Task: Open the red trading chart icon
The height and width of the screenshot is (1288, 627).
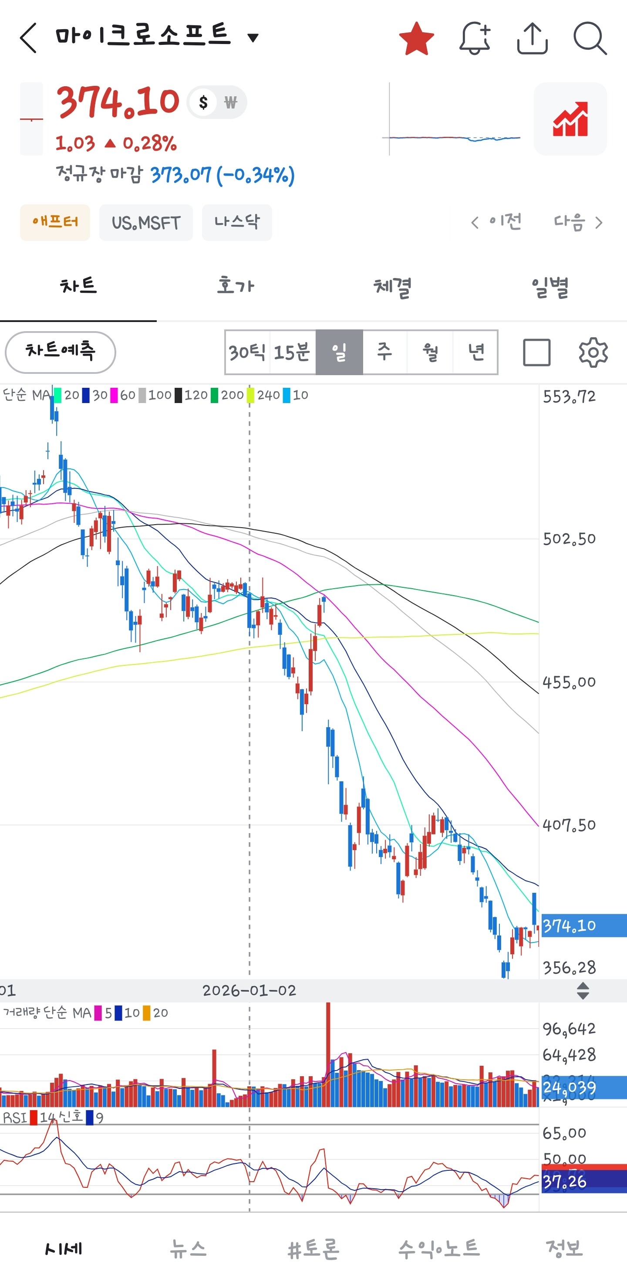Action: 570,119
